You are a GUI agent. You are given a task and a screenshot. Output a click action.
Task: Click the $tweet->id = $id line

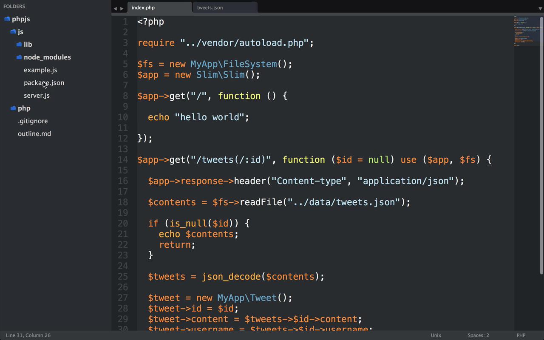[193, 309]
